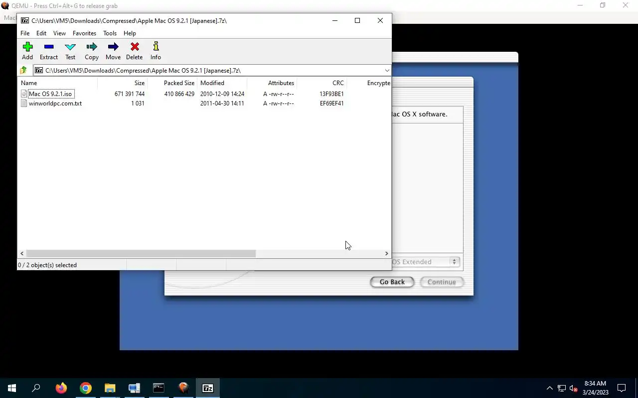
Task: Switch to QEMU taskbar icon
Action: tap(183, 388)
